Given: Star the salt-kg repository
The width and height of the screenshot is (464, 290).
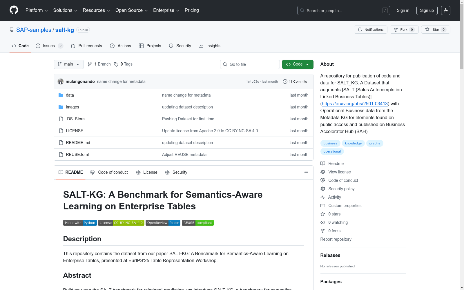Looking at the screenshot, I should 436,30.
